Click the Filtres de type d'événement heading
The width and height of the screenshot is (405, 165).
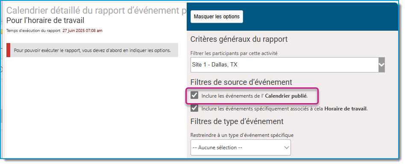coord(237,121)
